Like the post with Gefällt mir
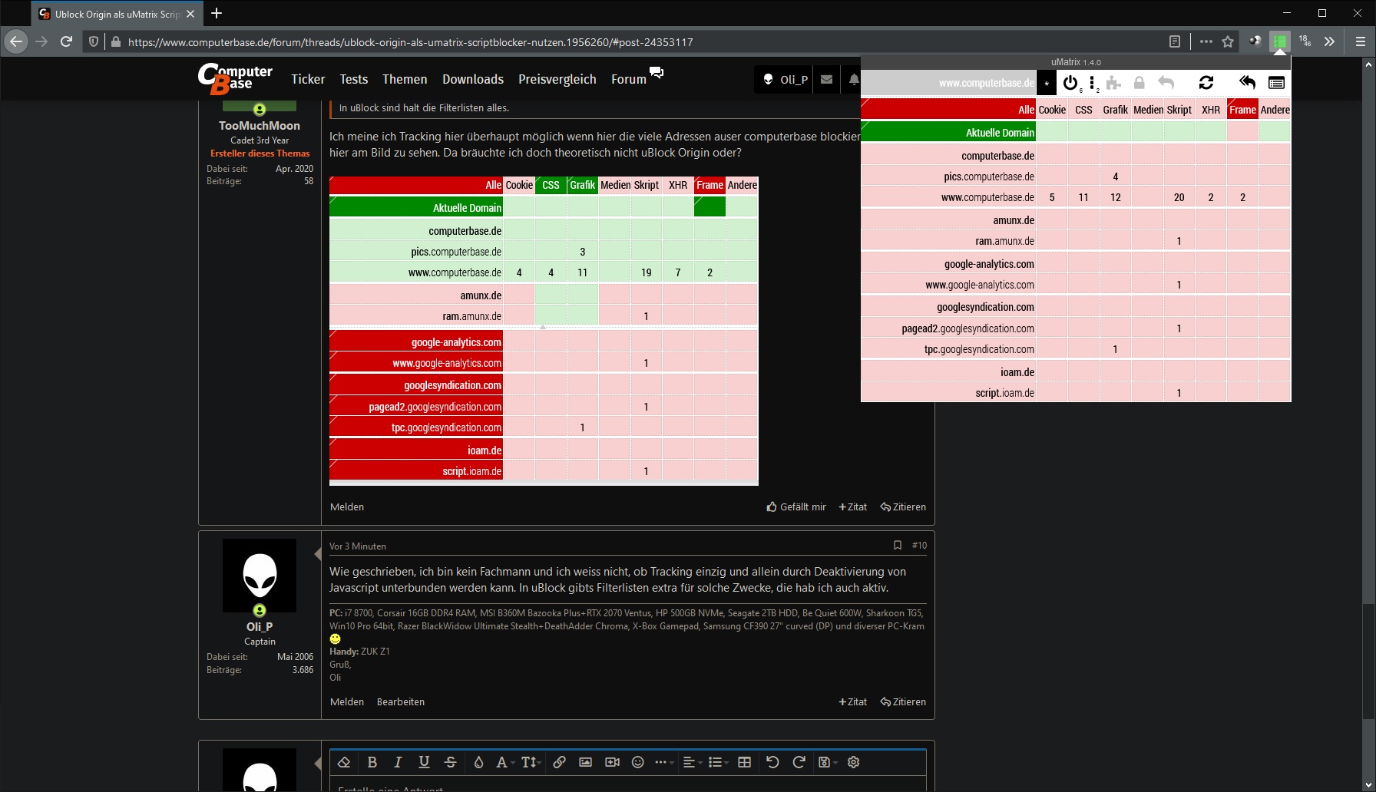1376x792 pixels. pyautogui.click(x=796, y=507)
